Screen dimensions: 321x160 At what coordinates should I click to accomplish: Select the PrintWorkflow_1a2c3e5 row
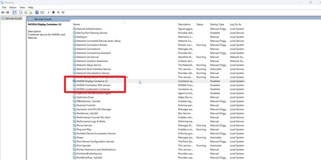coord(159,157)
